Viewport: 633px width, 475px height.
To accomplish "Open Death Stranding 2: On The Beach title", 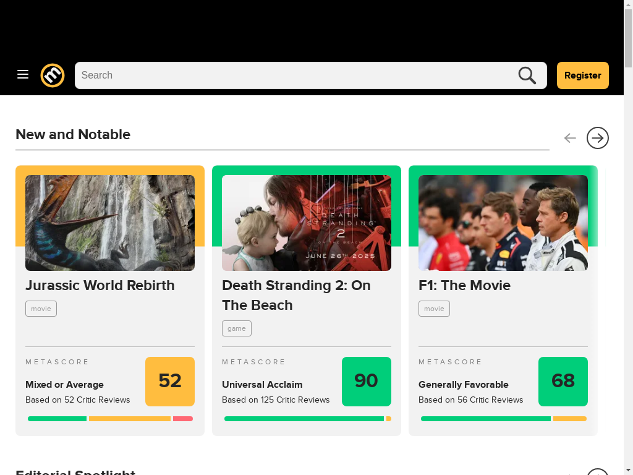I will 296,295.
